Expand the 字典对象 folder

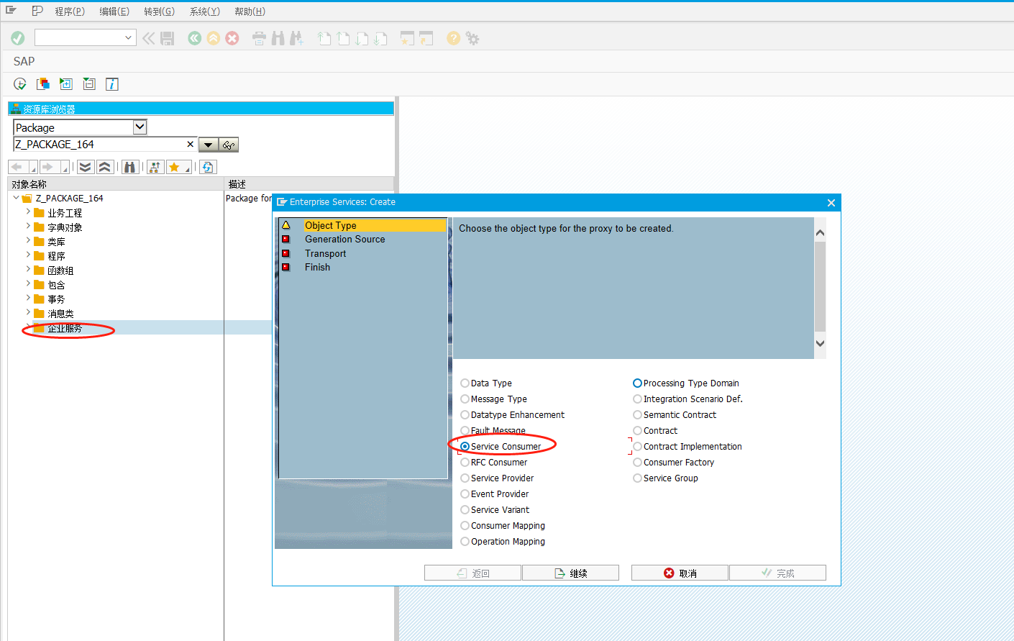tap(28, 227)
